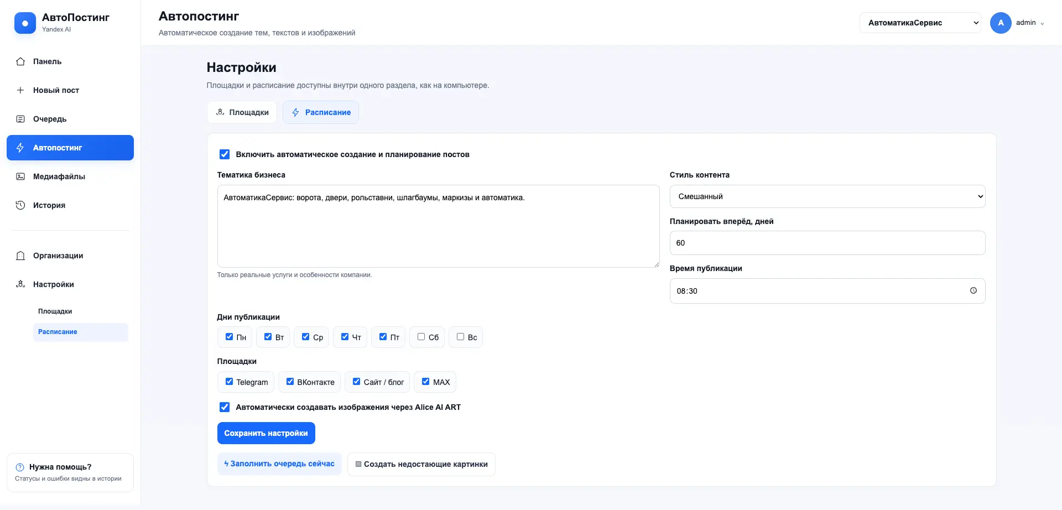The width and height of the screenshot is (1062, 510).
Task: Select Площадки submenu item in sidebar
Action: point(81,311)
